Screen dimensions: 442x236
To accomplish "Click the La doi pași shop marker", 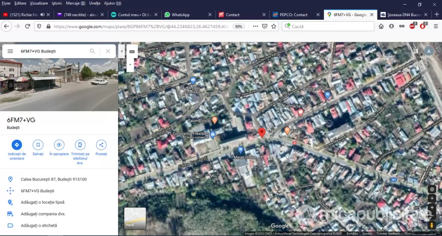I will click(x=193, y=81).
